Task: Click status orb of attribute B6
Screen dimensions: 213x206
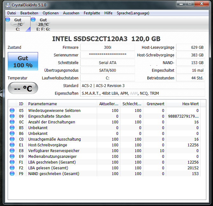Action: (x=12, y=133)
